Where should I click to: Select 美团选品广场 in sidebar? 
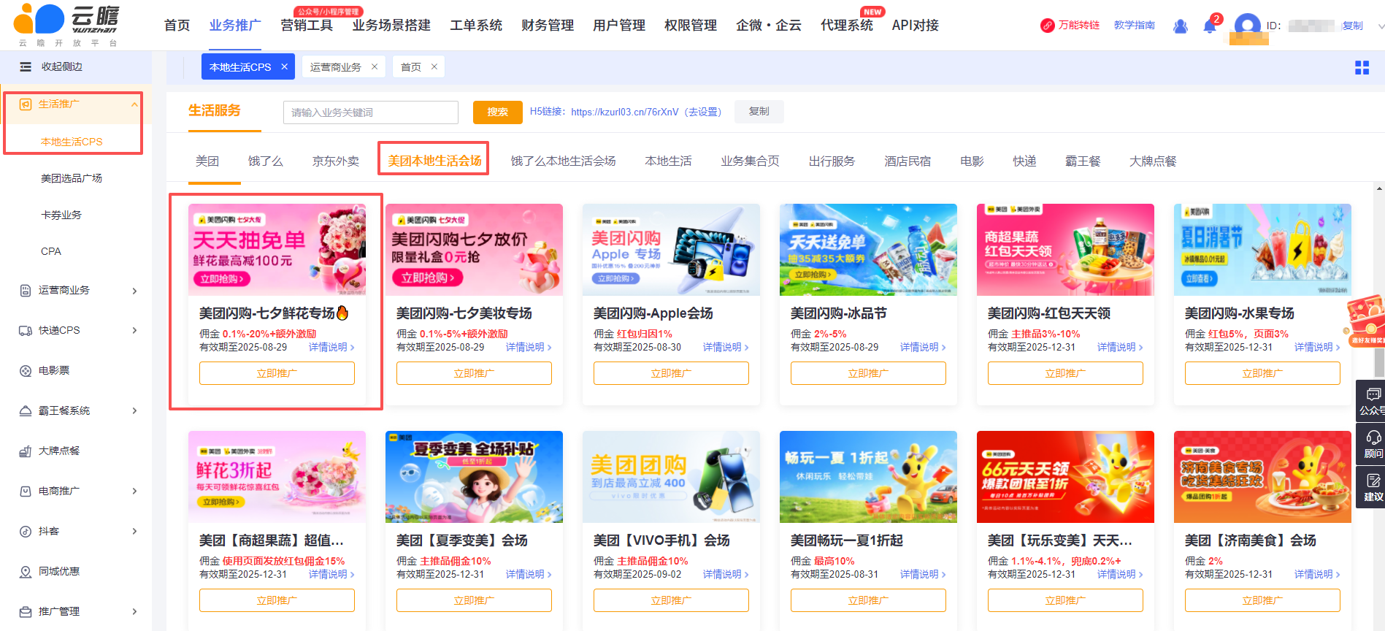coord(72,178)
